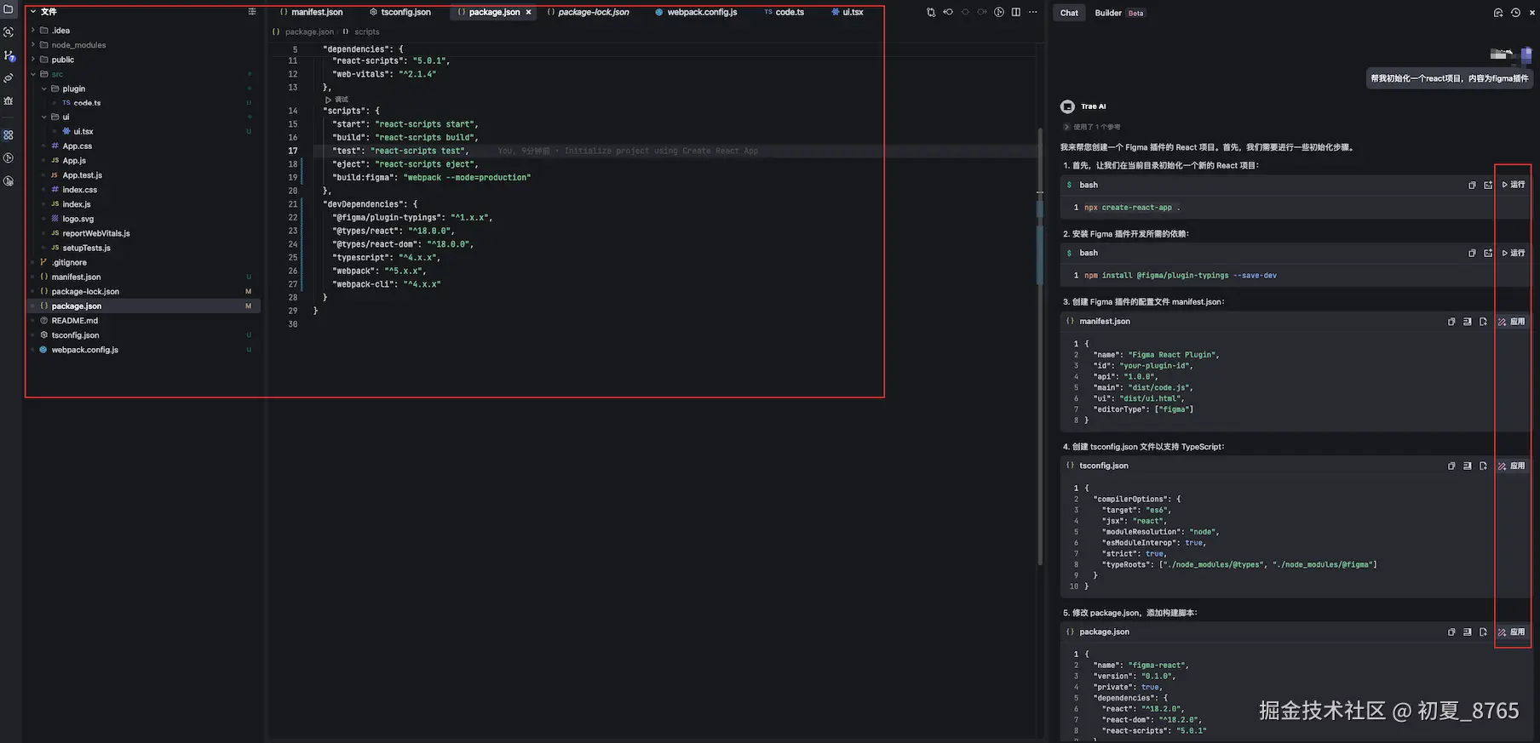This screenshot has height=743, width=1540.
Task: Click insert-at-cursor icon on manifest.json block
Action: pyautogui.click(x=1468, y=322)
